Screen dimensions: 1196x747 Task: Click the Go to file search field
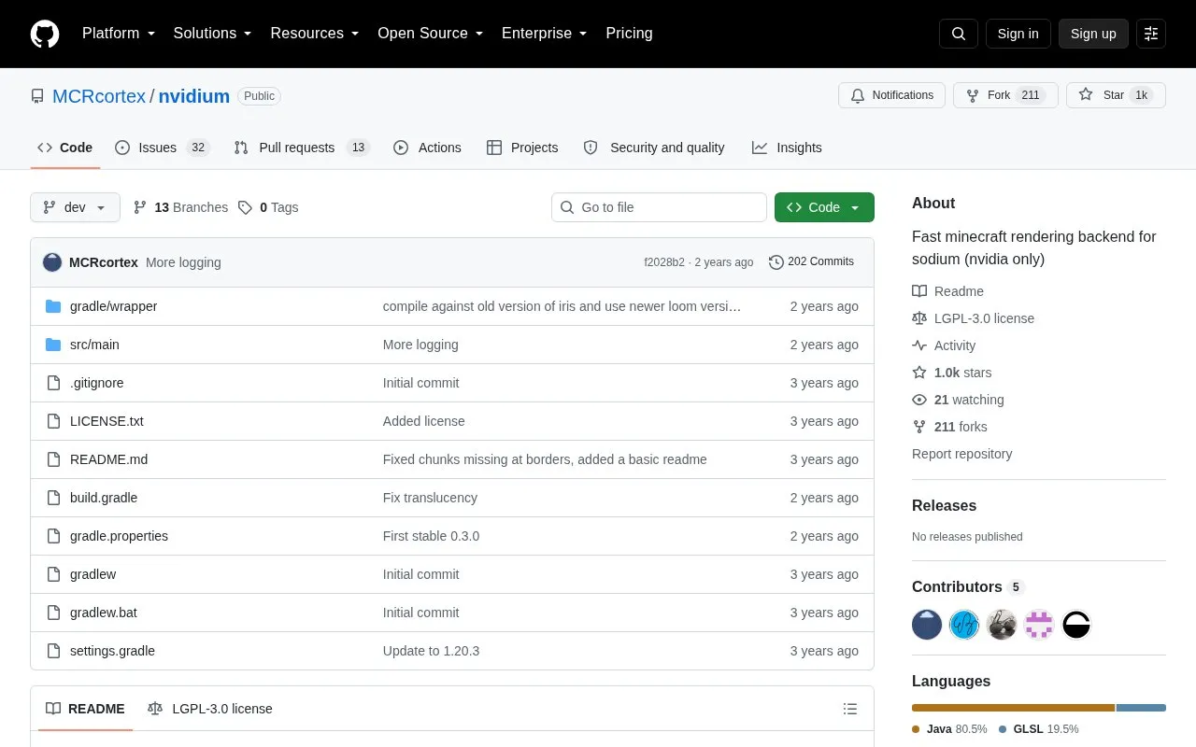pyautogui.click(x=659, y=207)
